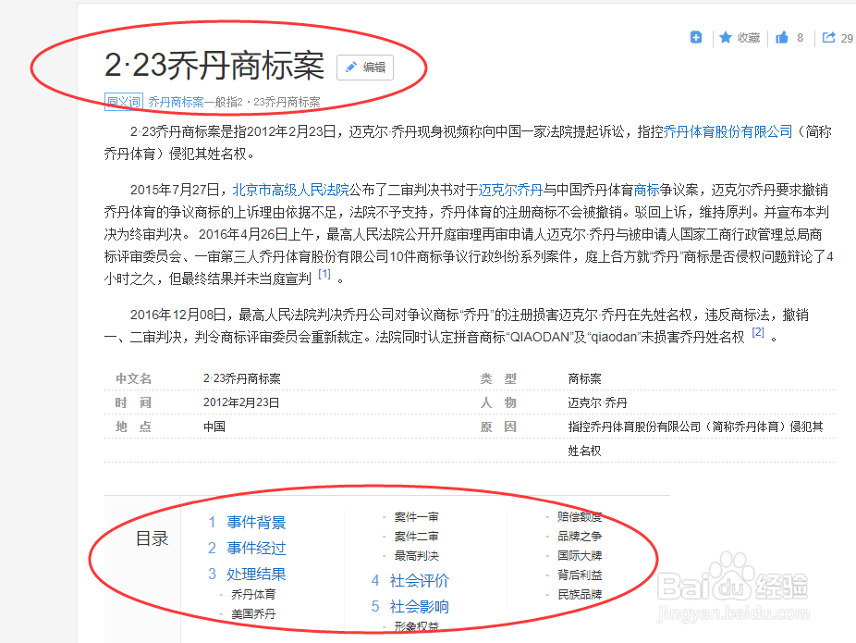Click the 中文名 value 2·23乔丹商标案
The image size is (856, 643).
242,378
